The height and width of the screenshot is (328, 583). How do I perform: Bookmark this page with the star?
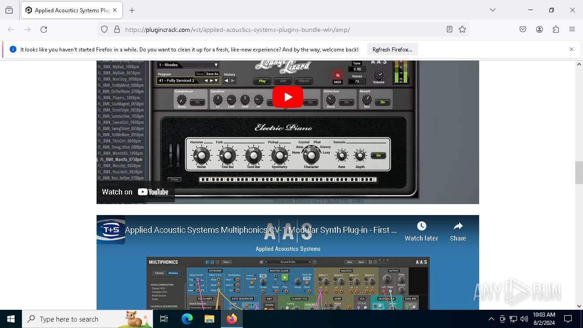click(x=462, y=30)
